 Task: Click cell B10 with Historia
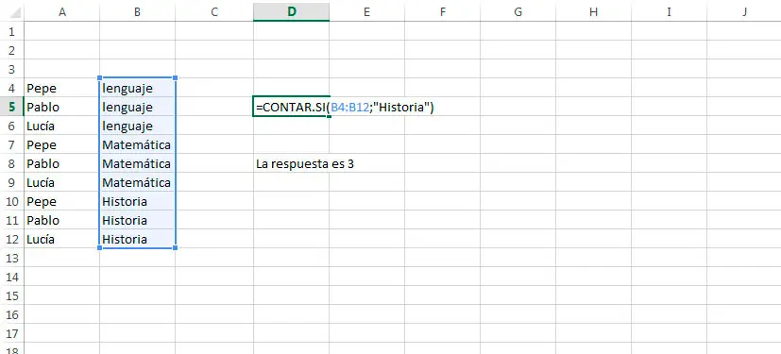(x=138, y=202)
